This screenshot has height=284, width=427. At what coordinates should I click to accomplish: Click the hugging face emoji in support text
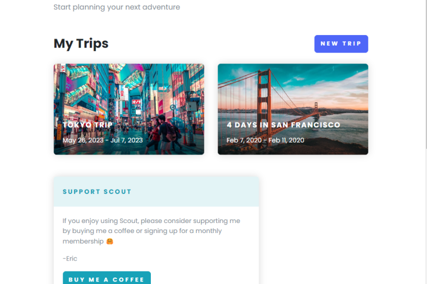click(110, 241)
